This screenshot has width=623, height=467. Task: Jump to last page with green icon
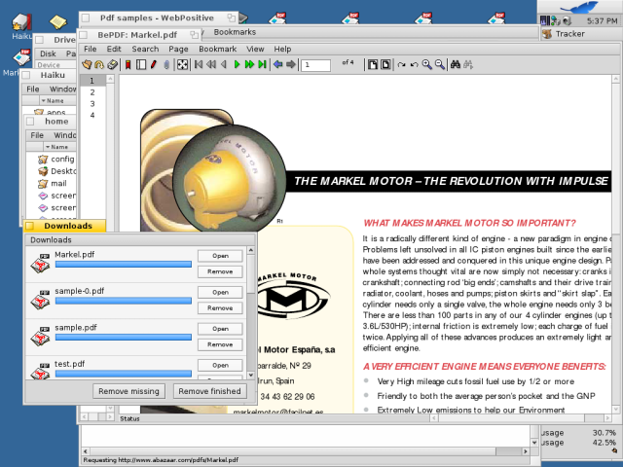[262, 64]
